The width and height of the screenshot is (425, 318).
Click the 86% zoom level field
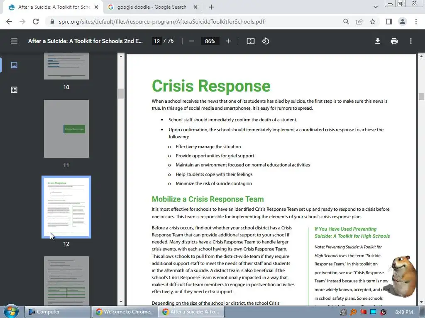[x=210, y=41]
